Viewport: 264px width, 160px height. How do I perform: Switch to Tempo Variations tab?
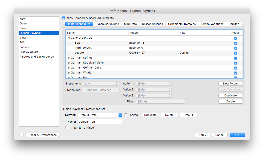(212, 24)
